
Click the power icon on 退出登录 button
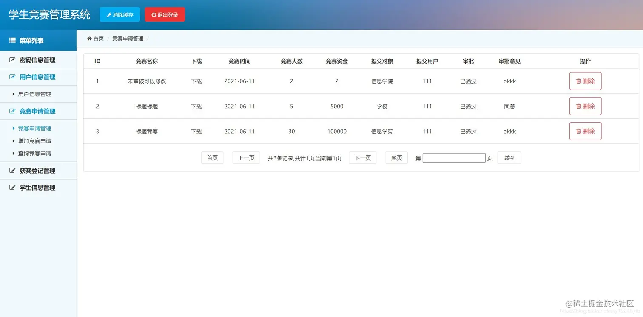(154, 14)
